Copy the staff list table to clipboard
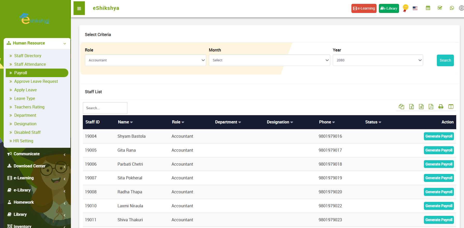The image size is (464, 228). coord(401,107)
